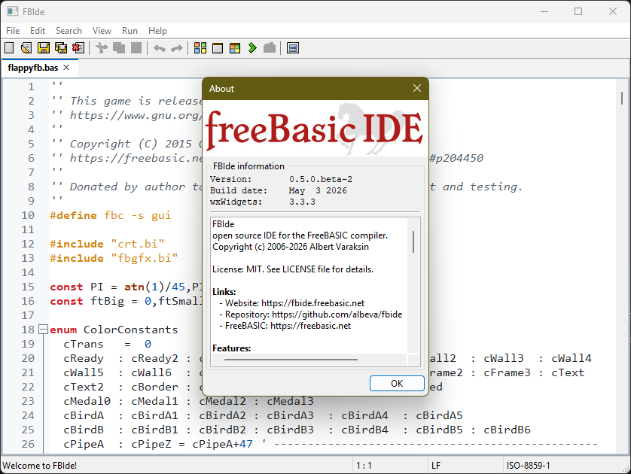Viewport: 631px width, 474px height.
Task: Click 'cPipeZ = cPipeA+47' in code
Action: point(192,444)
